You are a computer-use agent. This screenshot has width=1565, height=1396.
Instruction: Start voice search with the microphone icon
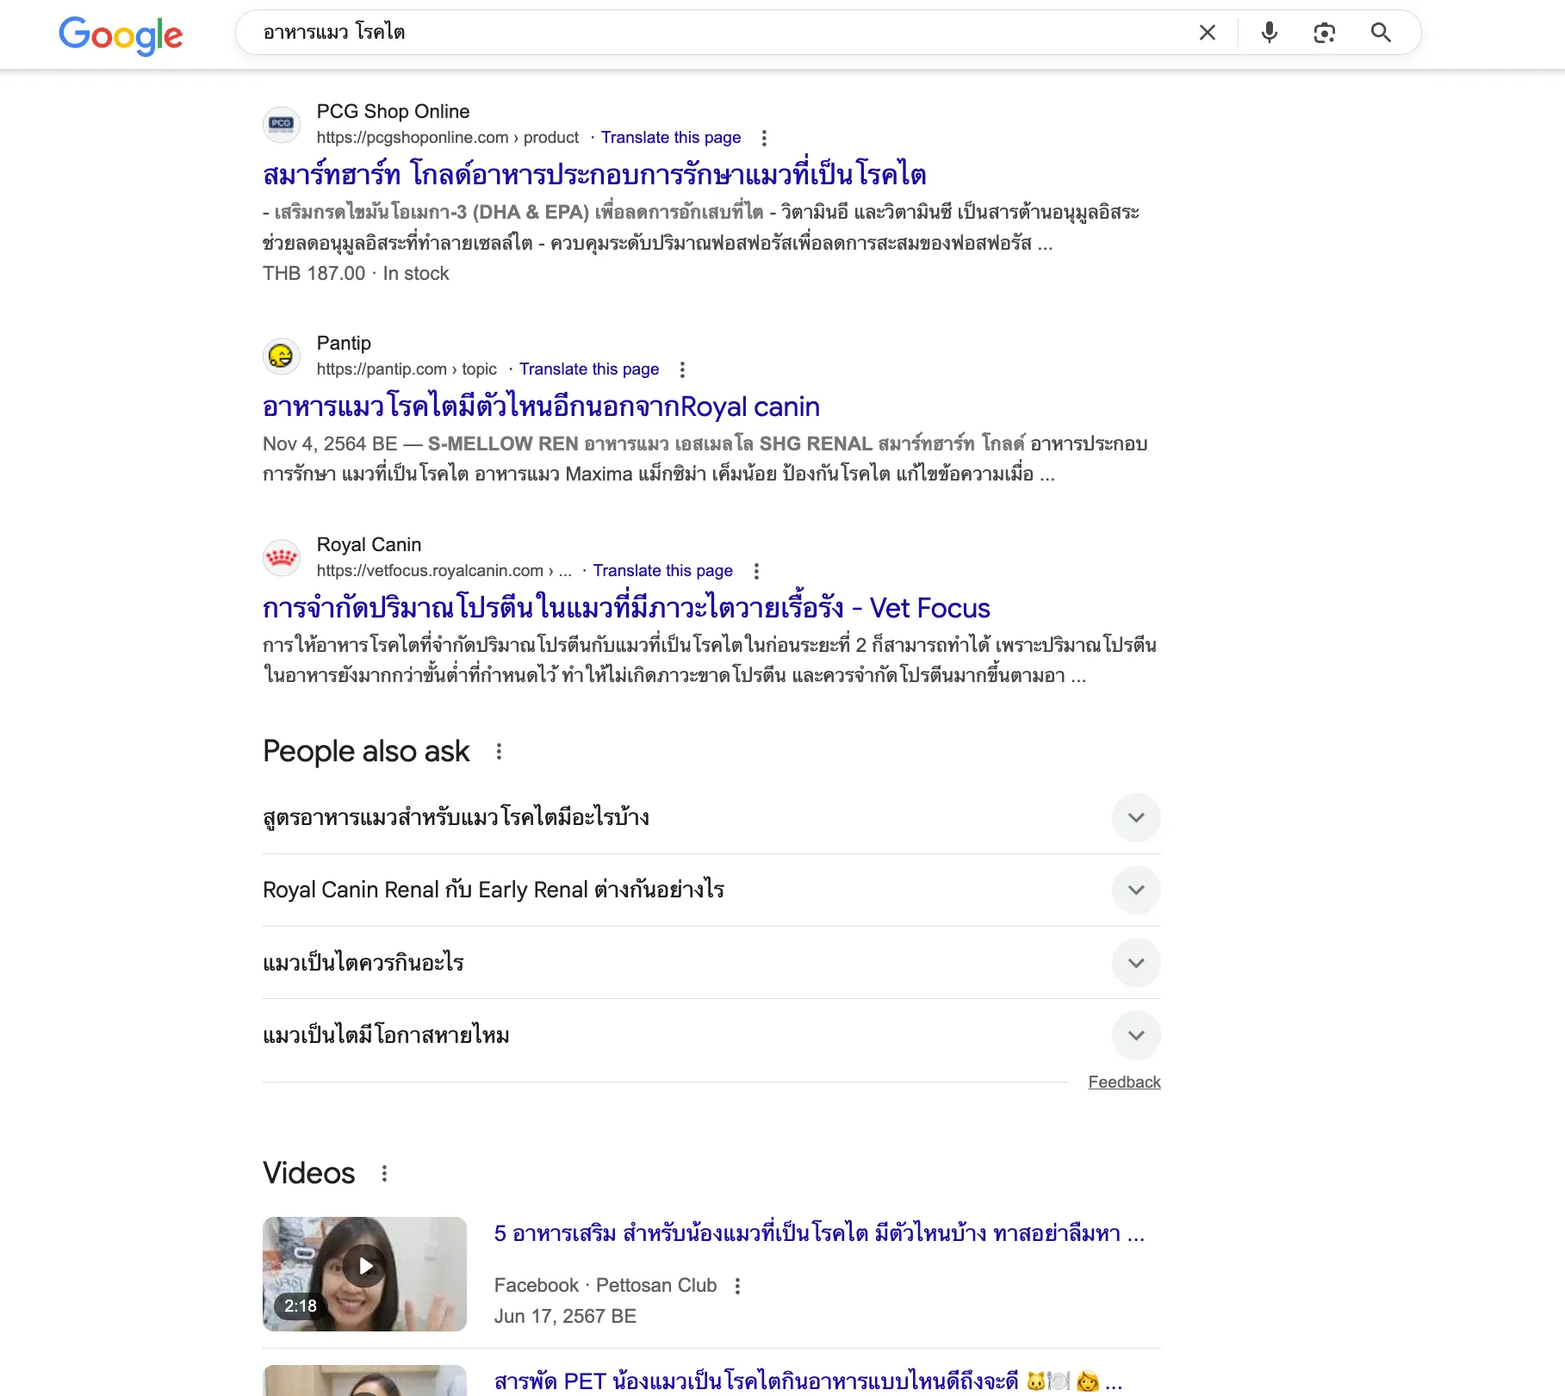click(1269, 33)
